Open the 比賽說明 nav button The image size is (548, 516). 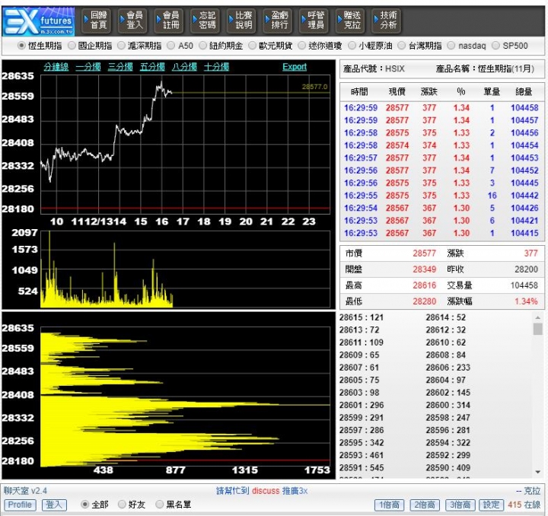click(x=241, y=21)
